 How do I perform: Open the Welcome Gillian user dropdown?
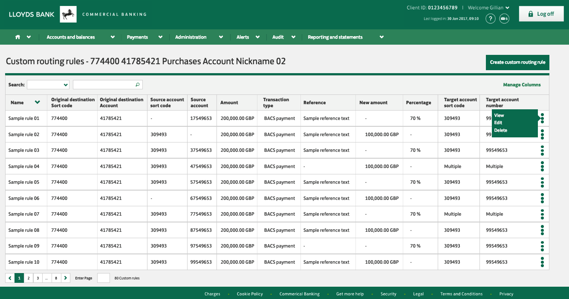coord(488,8)
